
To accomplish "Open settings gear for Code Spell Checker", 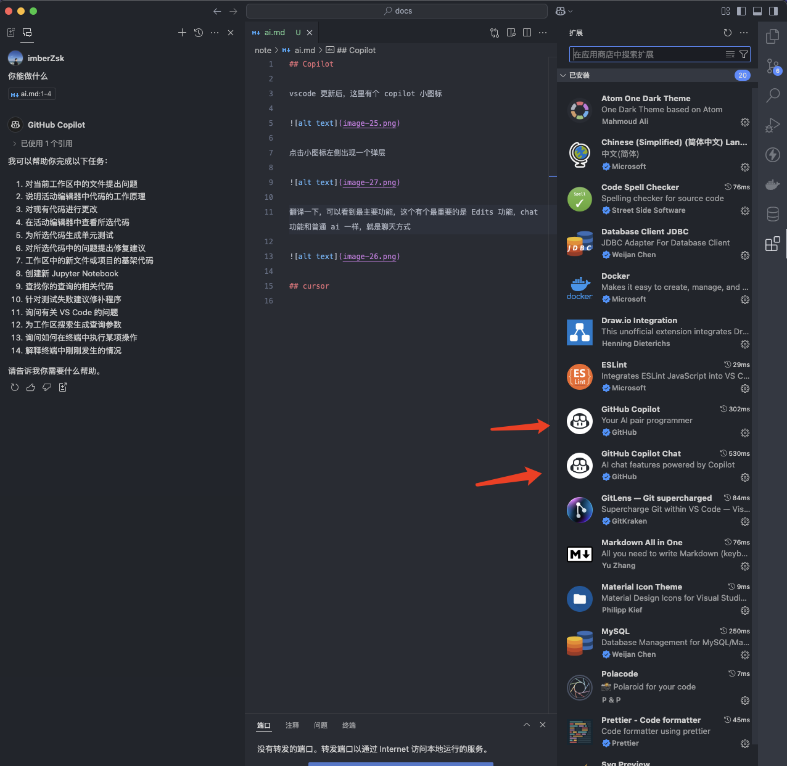I will click(745, 211).
